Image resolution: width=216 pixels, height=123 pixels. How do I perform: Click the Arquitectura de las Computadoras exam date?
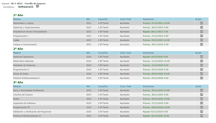(155, 32)
